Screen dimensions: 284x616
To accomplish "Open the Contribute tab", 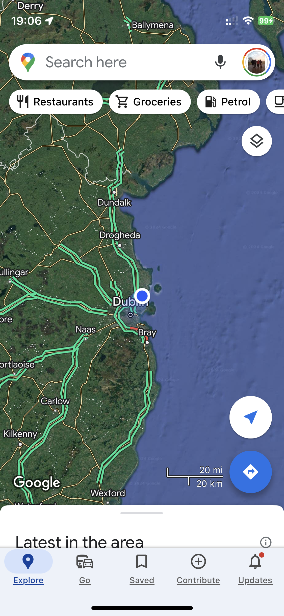I will (198, 569).
